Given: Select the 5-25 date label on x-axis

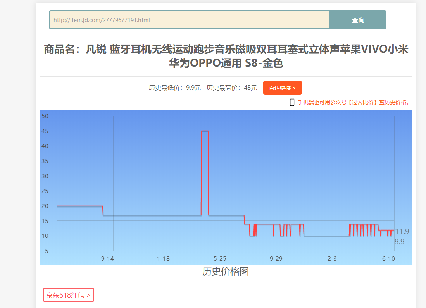Looking at the screenshot, I should tap(220, 259).
